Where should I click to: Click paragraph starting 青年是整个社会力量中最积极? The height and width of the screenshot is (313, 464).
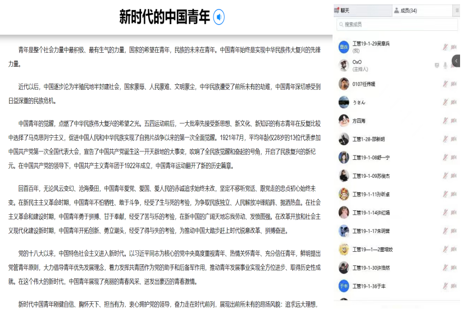(x=165, y=57)
